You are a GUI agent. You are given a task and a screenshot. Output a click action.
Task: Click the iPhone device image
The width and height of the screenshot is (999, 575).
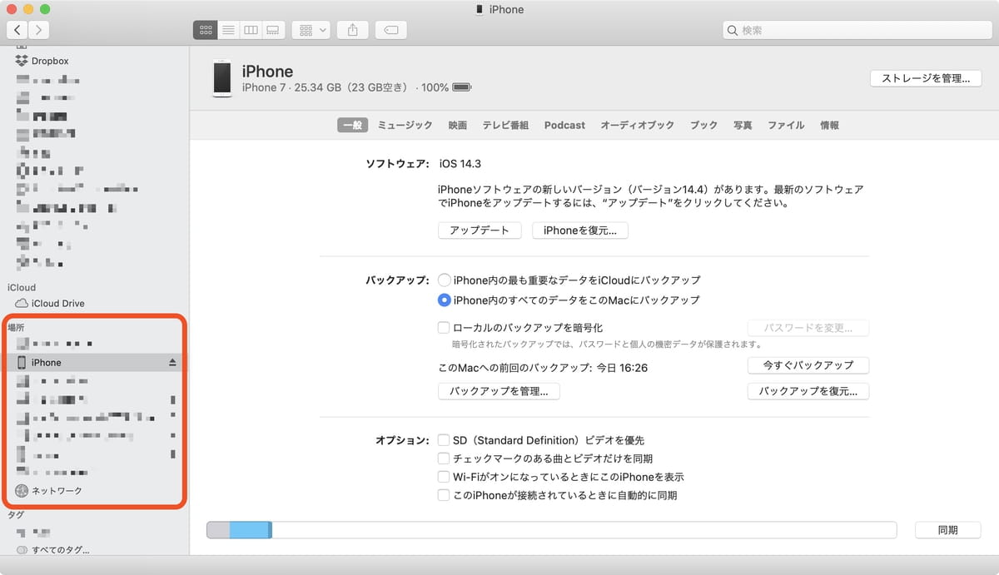point(221,78)
